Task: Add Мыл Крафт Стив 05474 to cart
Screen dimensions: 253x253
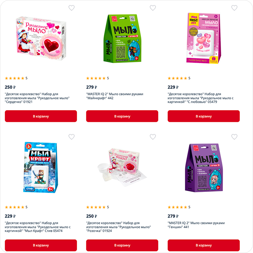Action: [41, 245]
